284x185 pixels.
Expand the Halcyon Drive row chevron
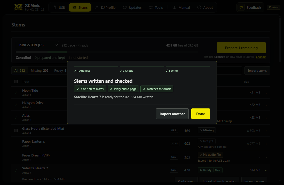click(266, 105)
